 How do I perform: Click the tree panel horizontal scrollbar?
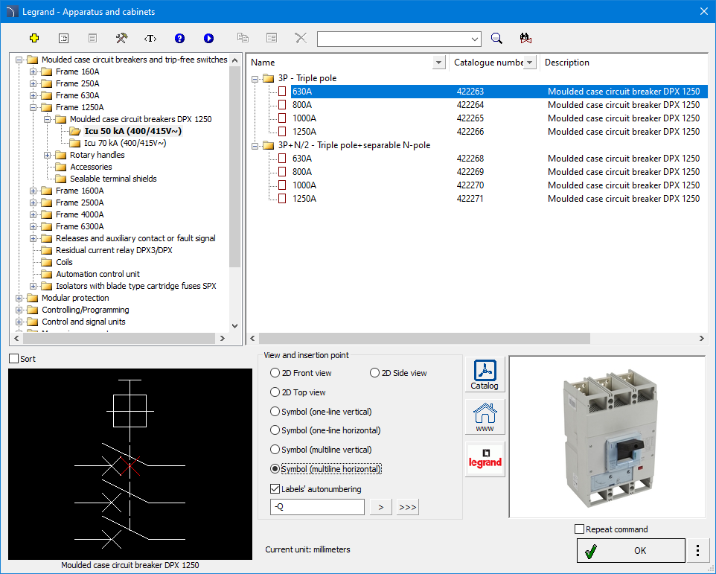point(120,339)
